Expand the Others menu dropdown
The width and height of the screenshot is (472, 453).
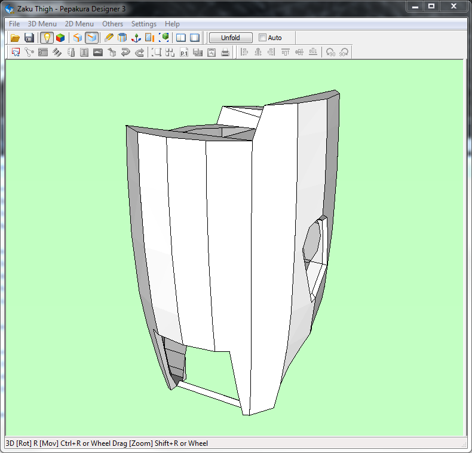[x=112, y=24]
